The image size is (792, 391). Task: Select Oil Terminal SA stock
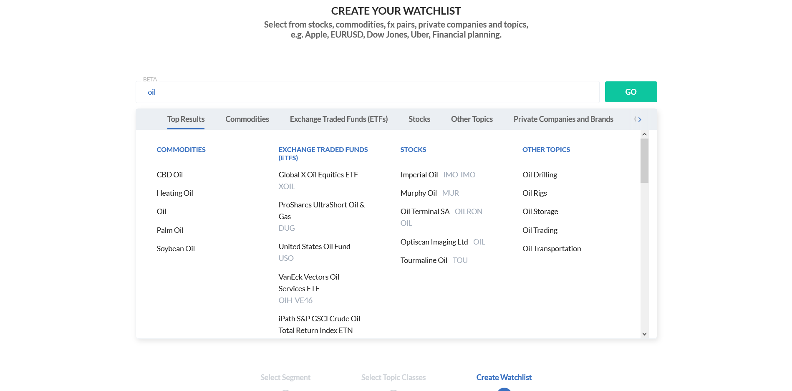[x=425, y=212]
